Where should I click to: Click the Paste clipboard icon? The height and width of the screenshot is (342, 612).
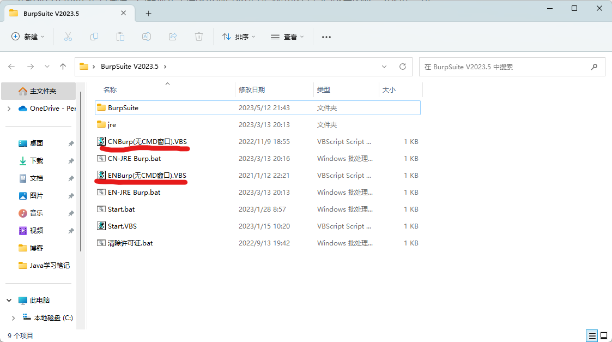coord(120,37)
